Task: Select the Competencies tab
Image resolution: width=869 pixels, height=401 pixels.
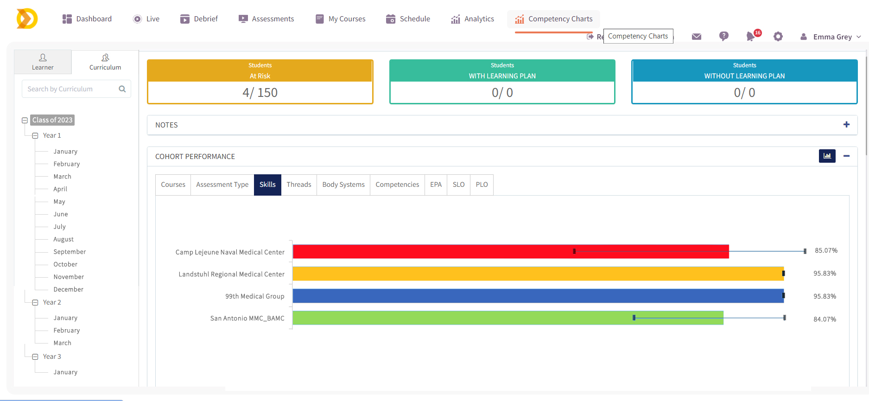Action: click(397, 185)
